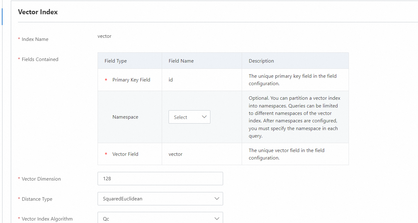The width and height of the screenshot is (418, 223).
Task: Click the index name value 'vector'
Action: click(x=104, y=36)
